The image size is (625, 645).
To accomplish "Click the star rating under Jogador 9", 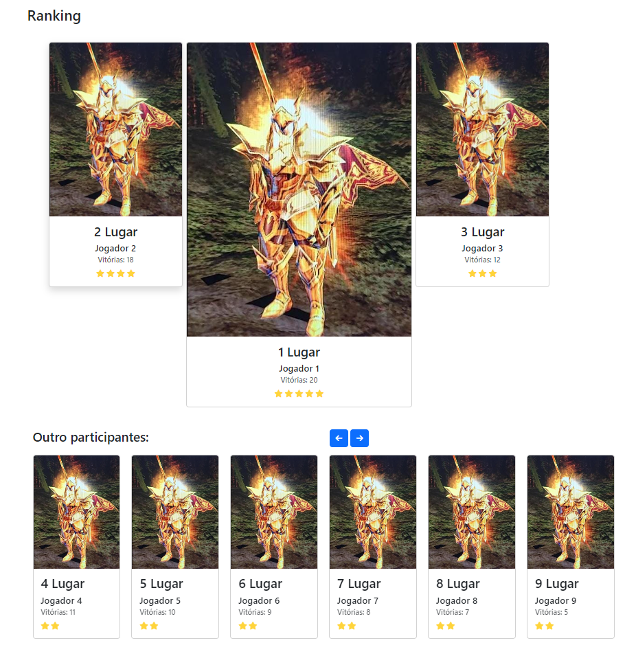I will tap(545, 626).
